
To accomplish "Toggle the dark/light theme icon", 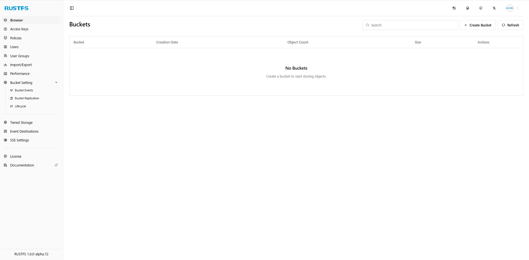I will (467, 8).
